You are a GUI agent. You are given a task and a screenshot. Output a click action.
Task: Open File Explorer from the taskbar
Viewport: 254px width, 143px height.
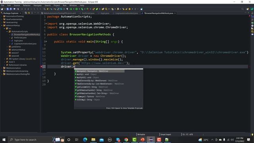(x=93, y=139)
